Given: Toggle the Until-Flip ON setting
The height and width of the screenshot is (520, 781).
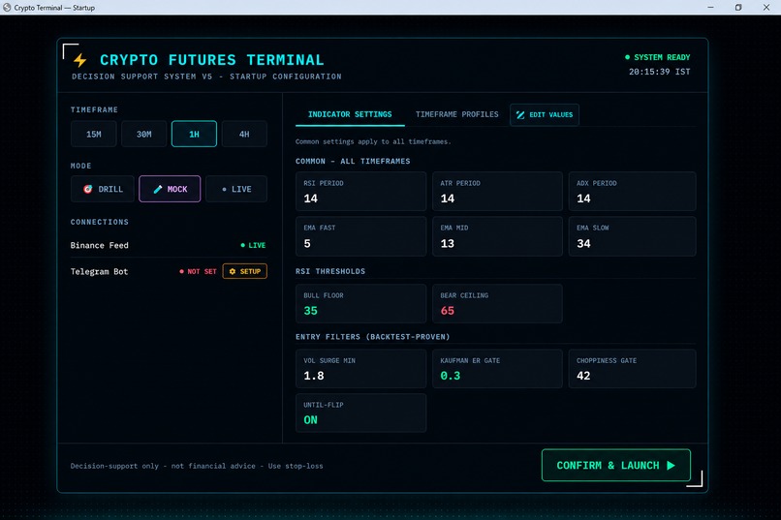Looking at the screenshot, I should point(361,413).
